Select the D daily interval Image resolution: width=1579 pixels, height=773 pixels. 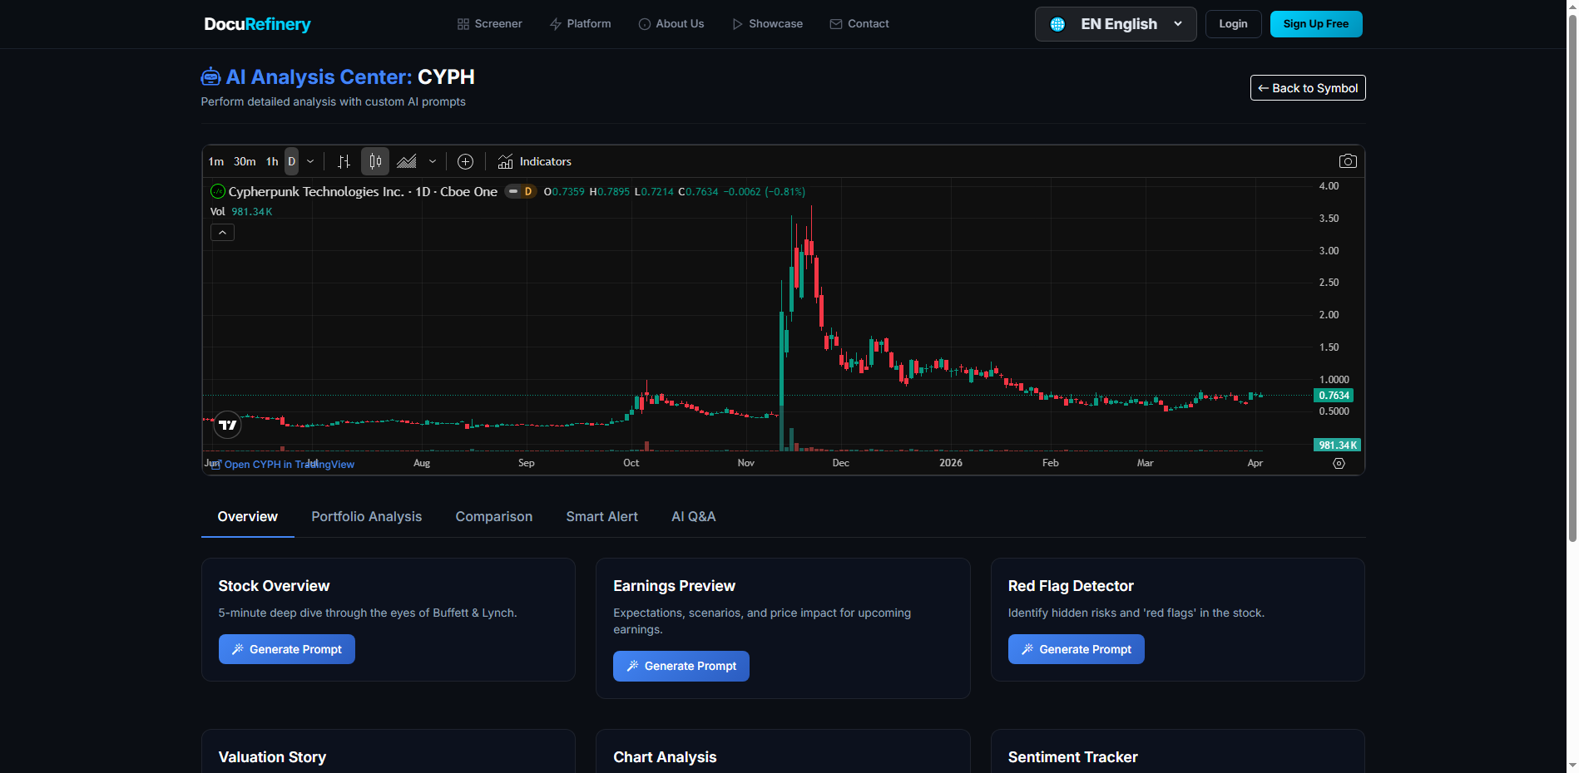coord(292,161)
